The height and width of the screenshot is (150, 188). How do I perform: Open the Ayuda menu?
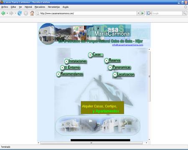(66, 7)
